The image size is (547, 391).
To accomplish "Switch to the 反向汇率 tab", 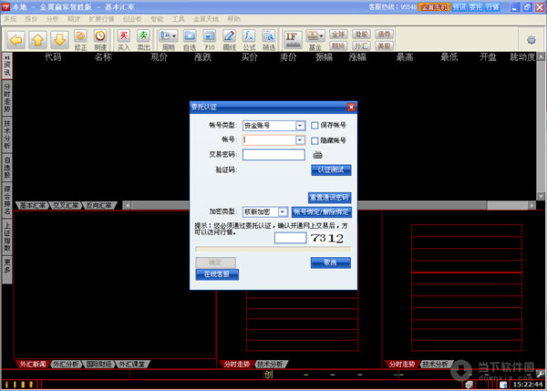I will coord(99,205).
